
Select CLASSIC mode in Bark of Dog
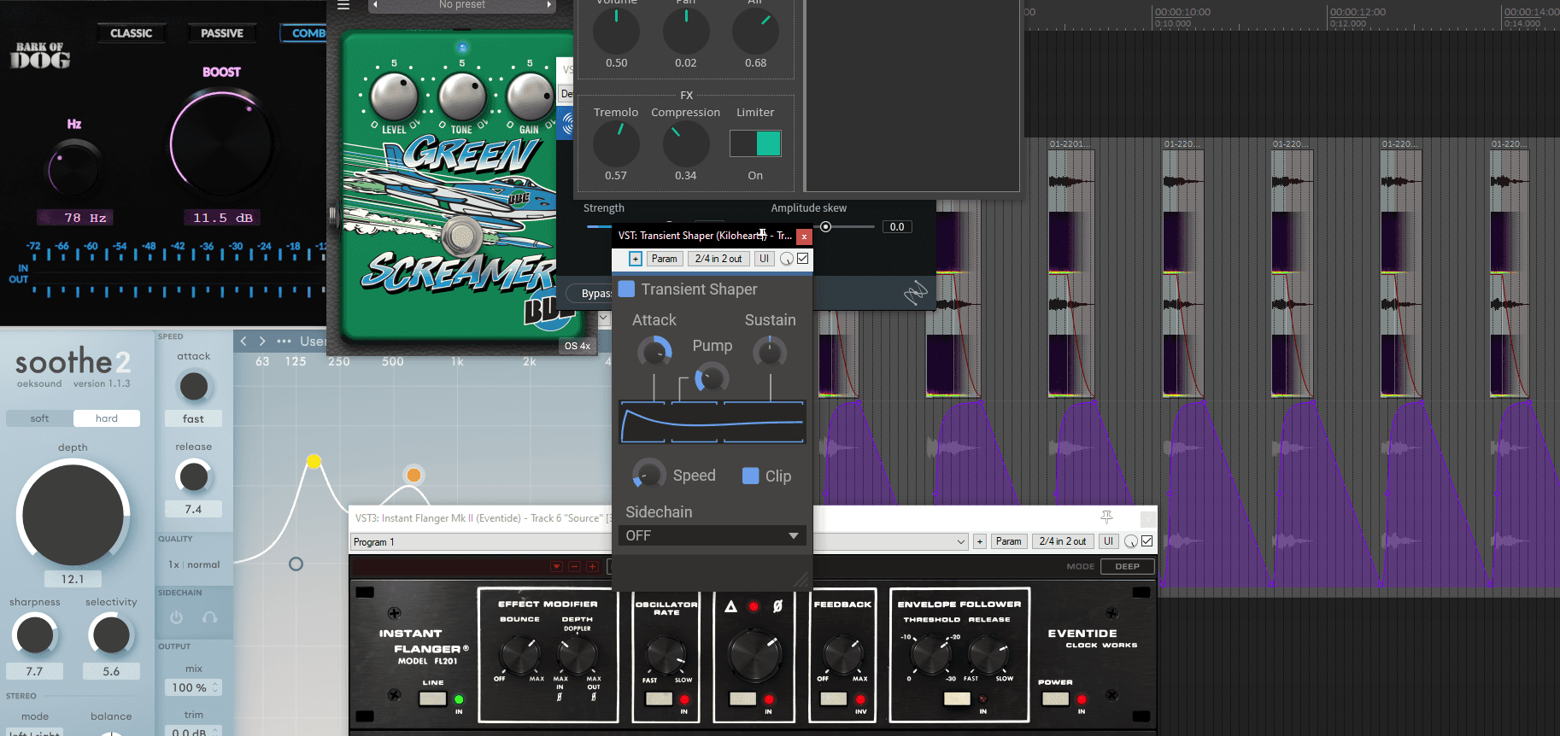click(131, 33)
